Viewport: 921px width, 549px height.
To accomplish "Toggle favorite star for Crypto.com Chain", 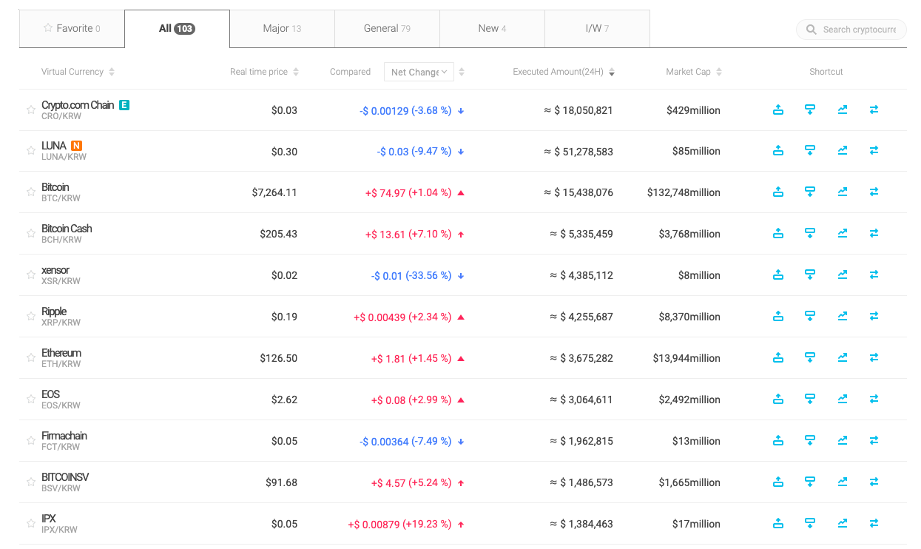I will pos(31,110).
